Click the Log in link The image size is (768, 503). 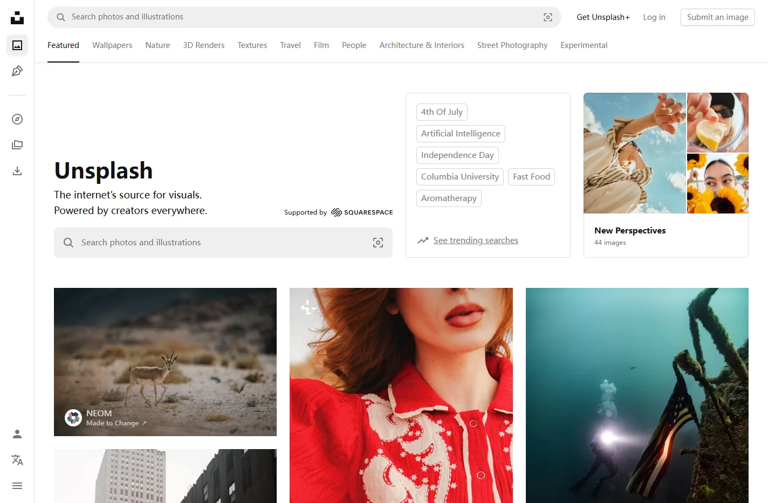[x=654, y=17]
